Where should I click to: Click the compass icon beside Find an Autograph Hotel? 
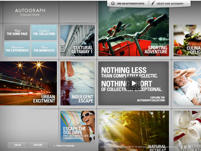pyautogui.click(x=113, y=4)
